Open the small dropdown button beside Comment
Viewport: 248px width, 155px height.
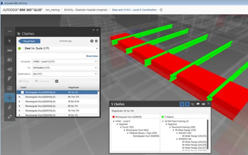click(57, 81)
